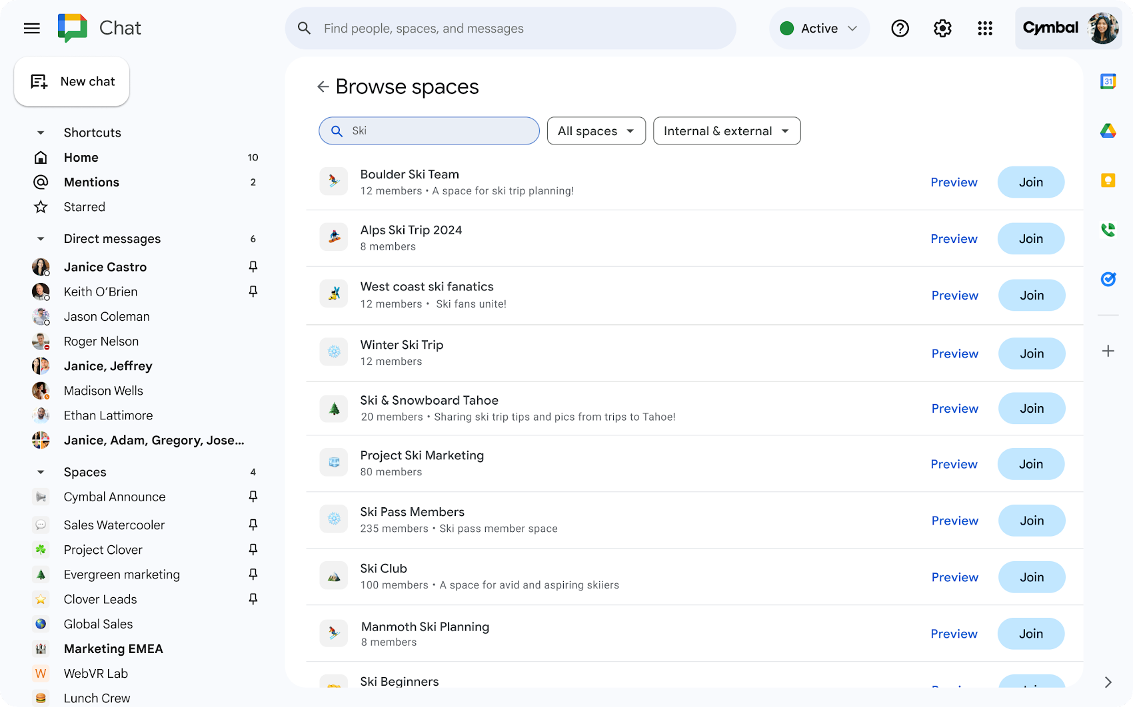Image resolution: width=1133 pixels, height=707 pixels.
Task: Collapse the Shortcuts section
Action: click(x=41, y=132)
